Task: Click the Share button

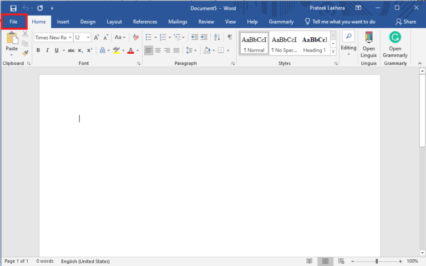Action: [x=405, y=22]
